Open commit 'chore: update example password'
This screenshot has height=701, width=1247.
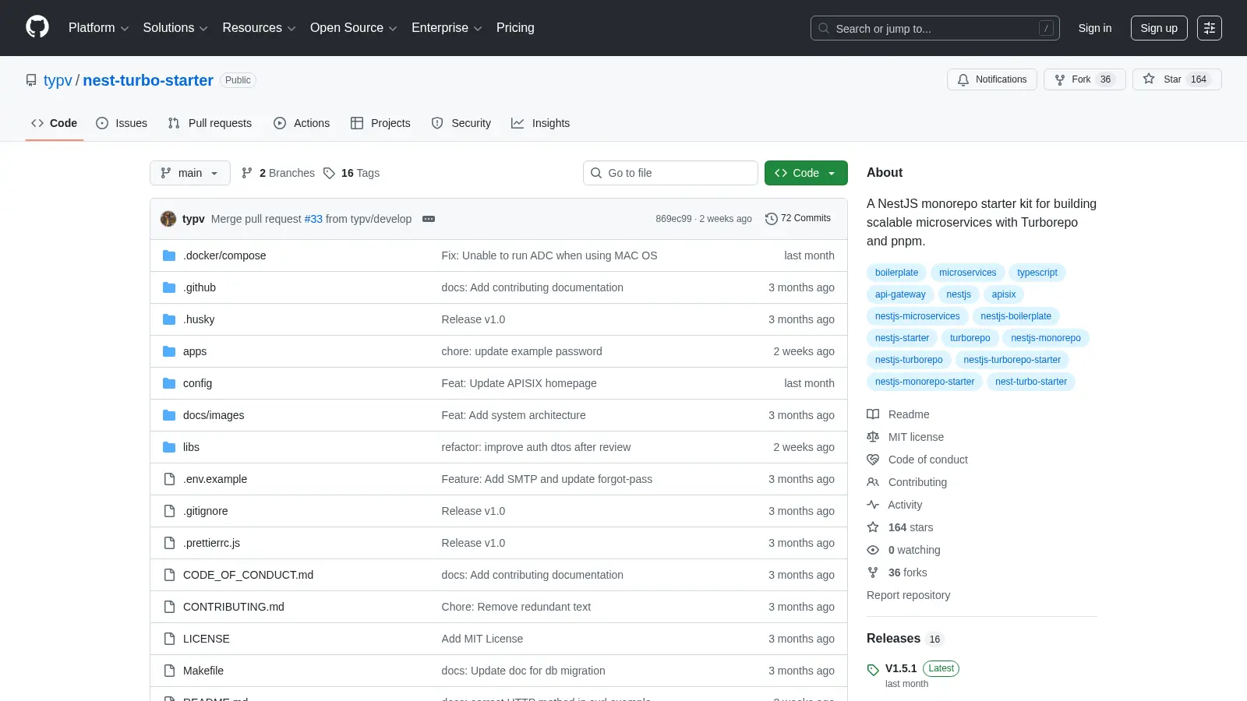[521, 351]
